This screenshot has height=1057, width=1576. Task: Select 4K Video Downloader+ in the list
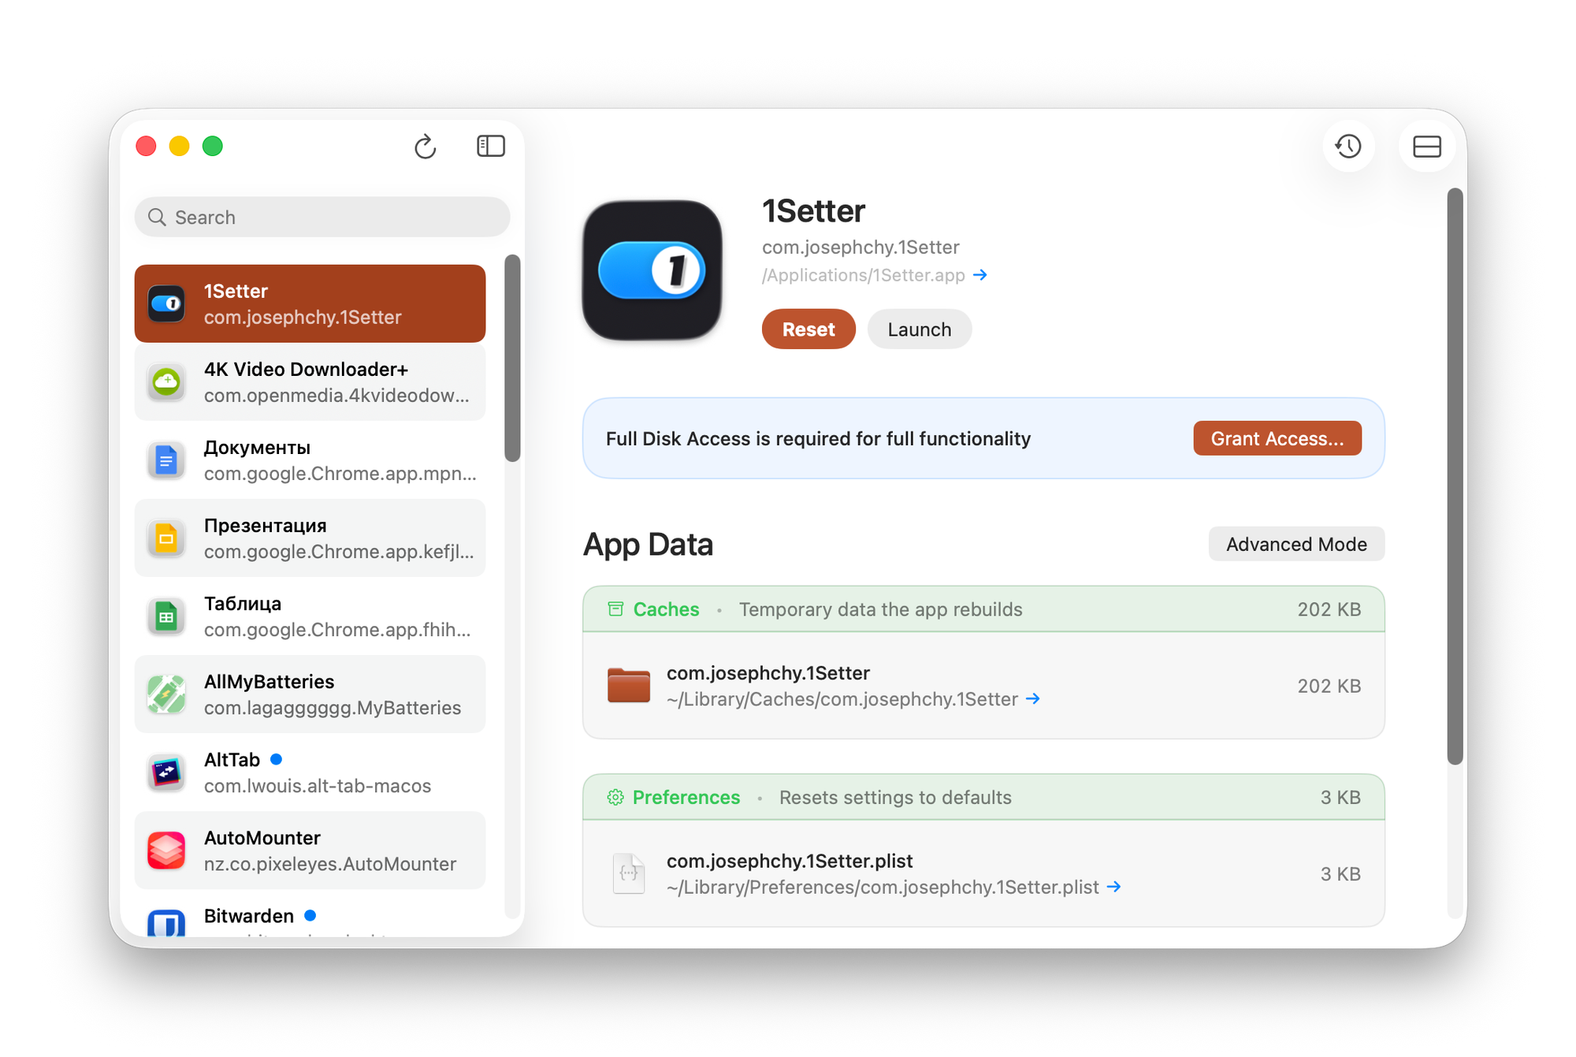[x=310, y=382]
